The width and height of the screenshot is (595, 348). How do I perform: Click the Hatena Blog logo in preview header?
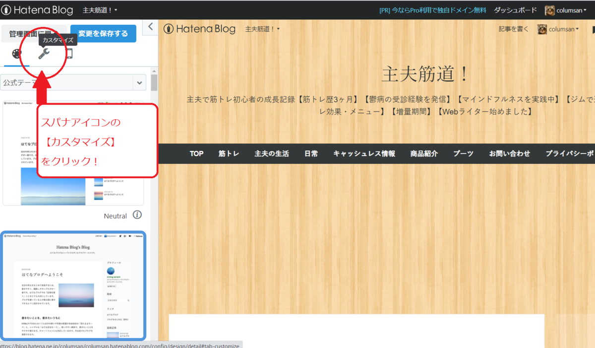pos(200,29)
